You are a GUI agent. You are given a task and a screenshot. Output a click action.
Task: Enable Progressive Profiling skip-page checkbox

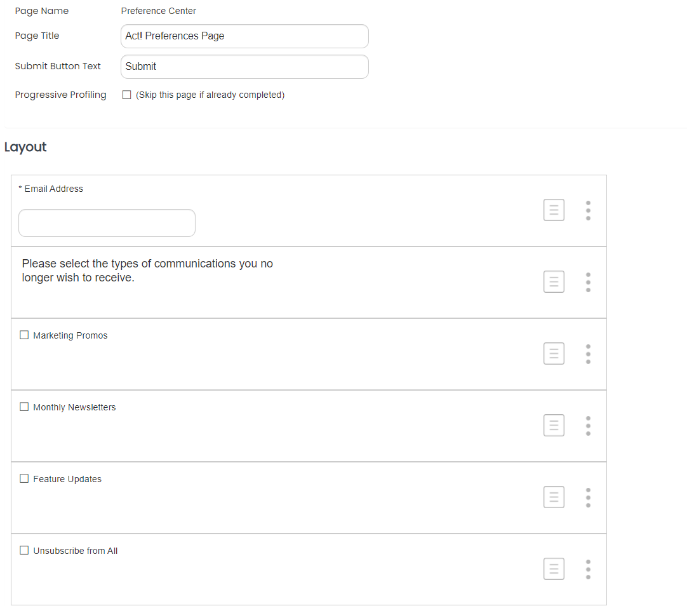[126, 95]
